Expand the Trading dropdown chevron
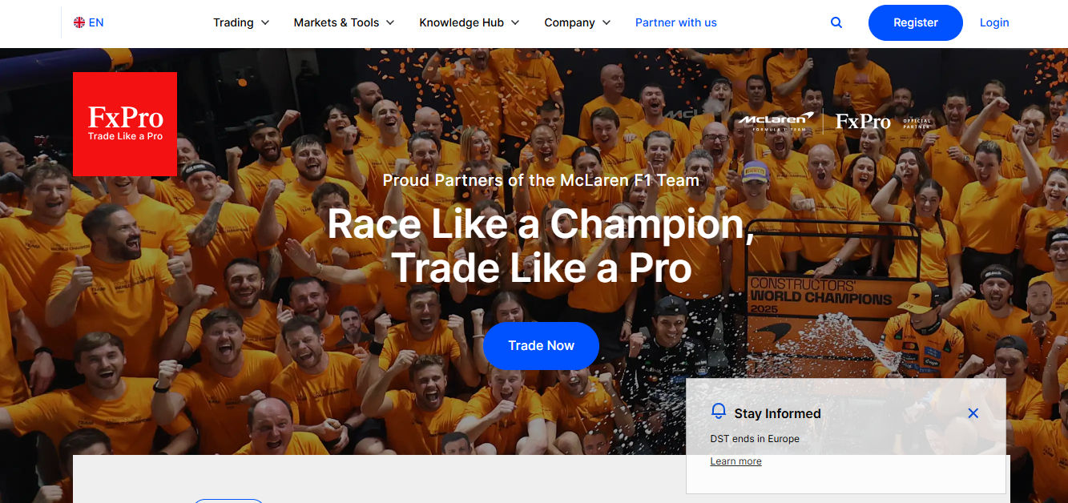The image size is (1068, 503). click(x=265, y=22)
